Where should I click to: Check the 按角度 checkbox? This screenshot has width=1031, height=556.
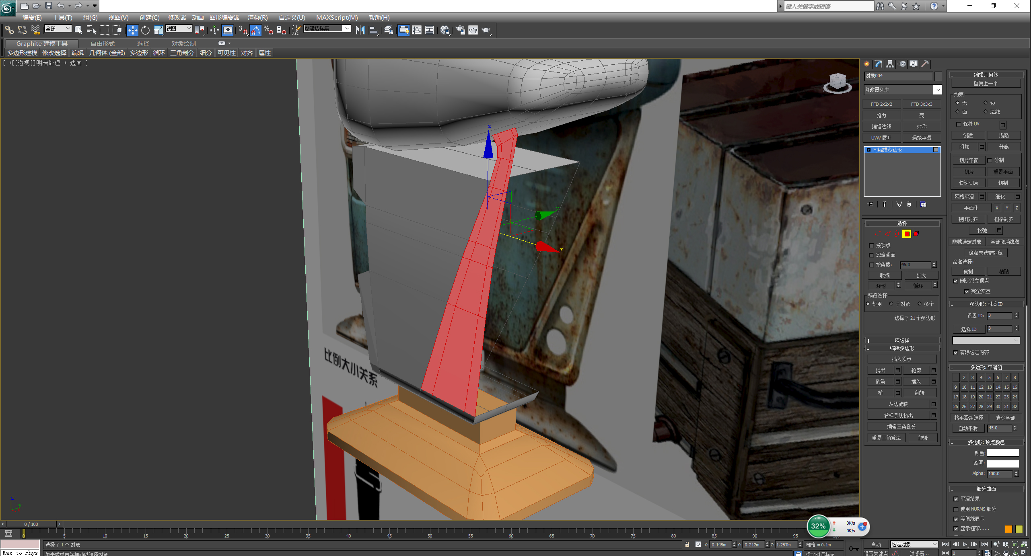[x=871, y=265]
